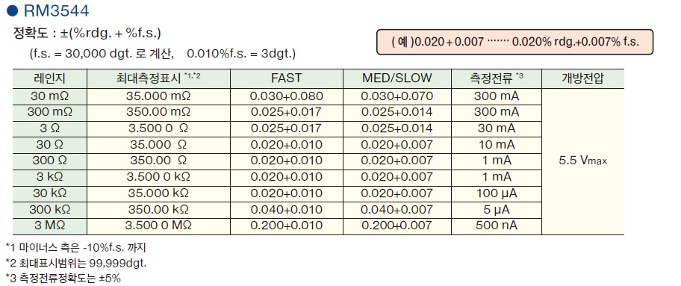The width and height of the screenshot is (681, 286).
Task: Click the 레인지 column header
Action: 50,78
